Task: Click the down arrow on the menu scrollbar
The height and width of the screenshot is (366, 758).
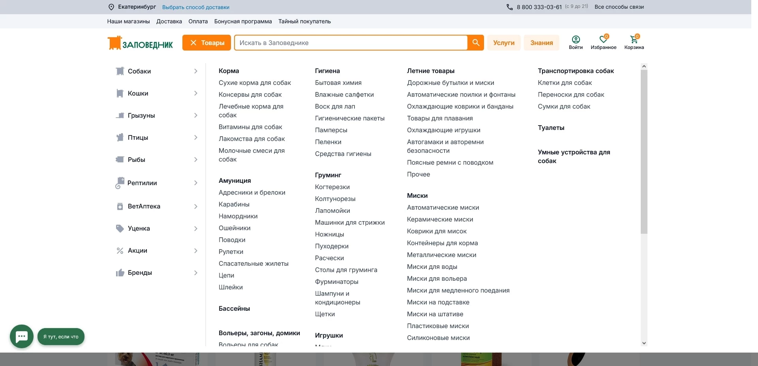Action: coord(644,343)
